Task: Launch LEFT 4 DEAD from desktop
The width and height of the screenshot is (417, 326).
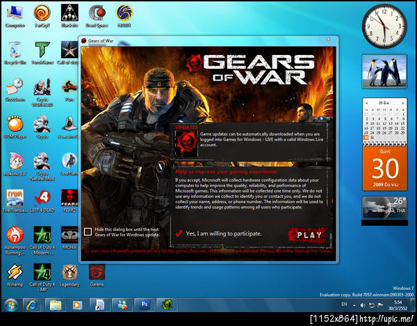Action: coord(42,201)
